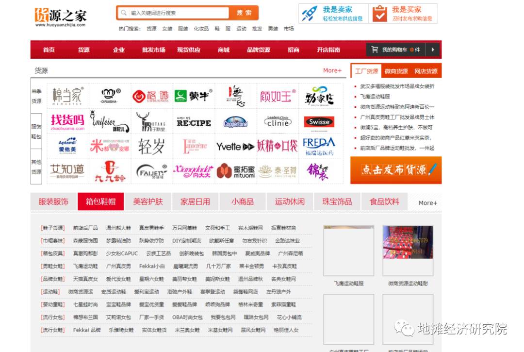The image size is (524, 352).
Task: Switch to the 网店货源 tab
Action: click(426, 71)
